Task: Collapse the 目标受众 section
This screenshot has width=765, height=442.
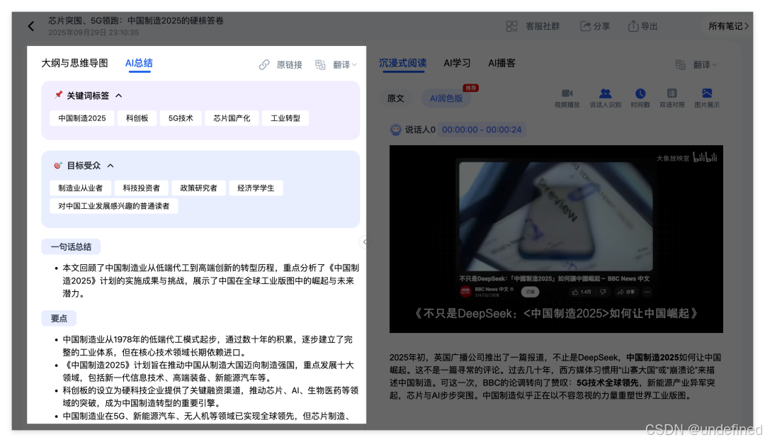Action: click(110, 166)
